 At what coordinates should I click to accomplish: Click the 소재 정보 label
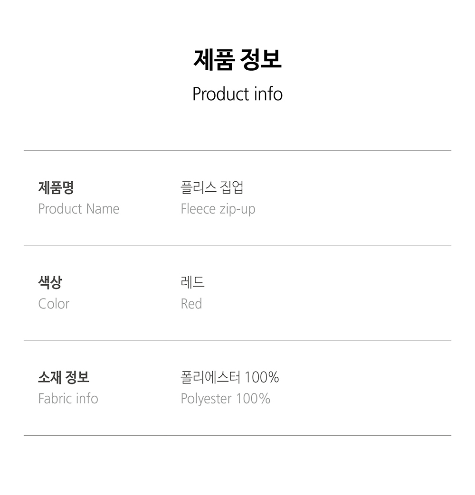pos(63,378)
